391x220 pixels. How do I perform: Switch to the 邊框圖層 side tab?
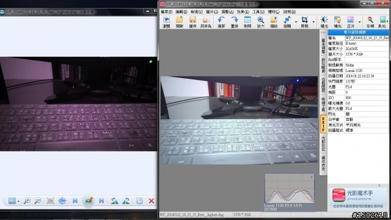323,85
